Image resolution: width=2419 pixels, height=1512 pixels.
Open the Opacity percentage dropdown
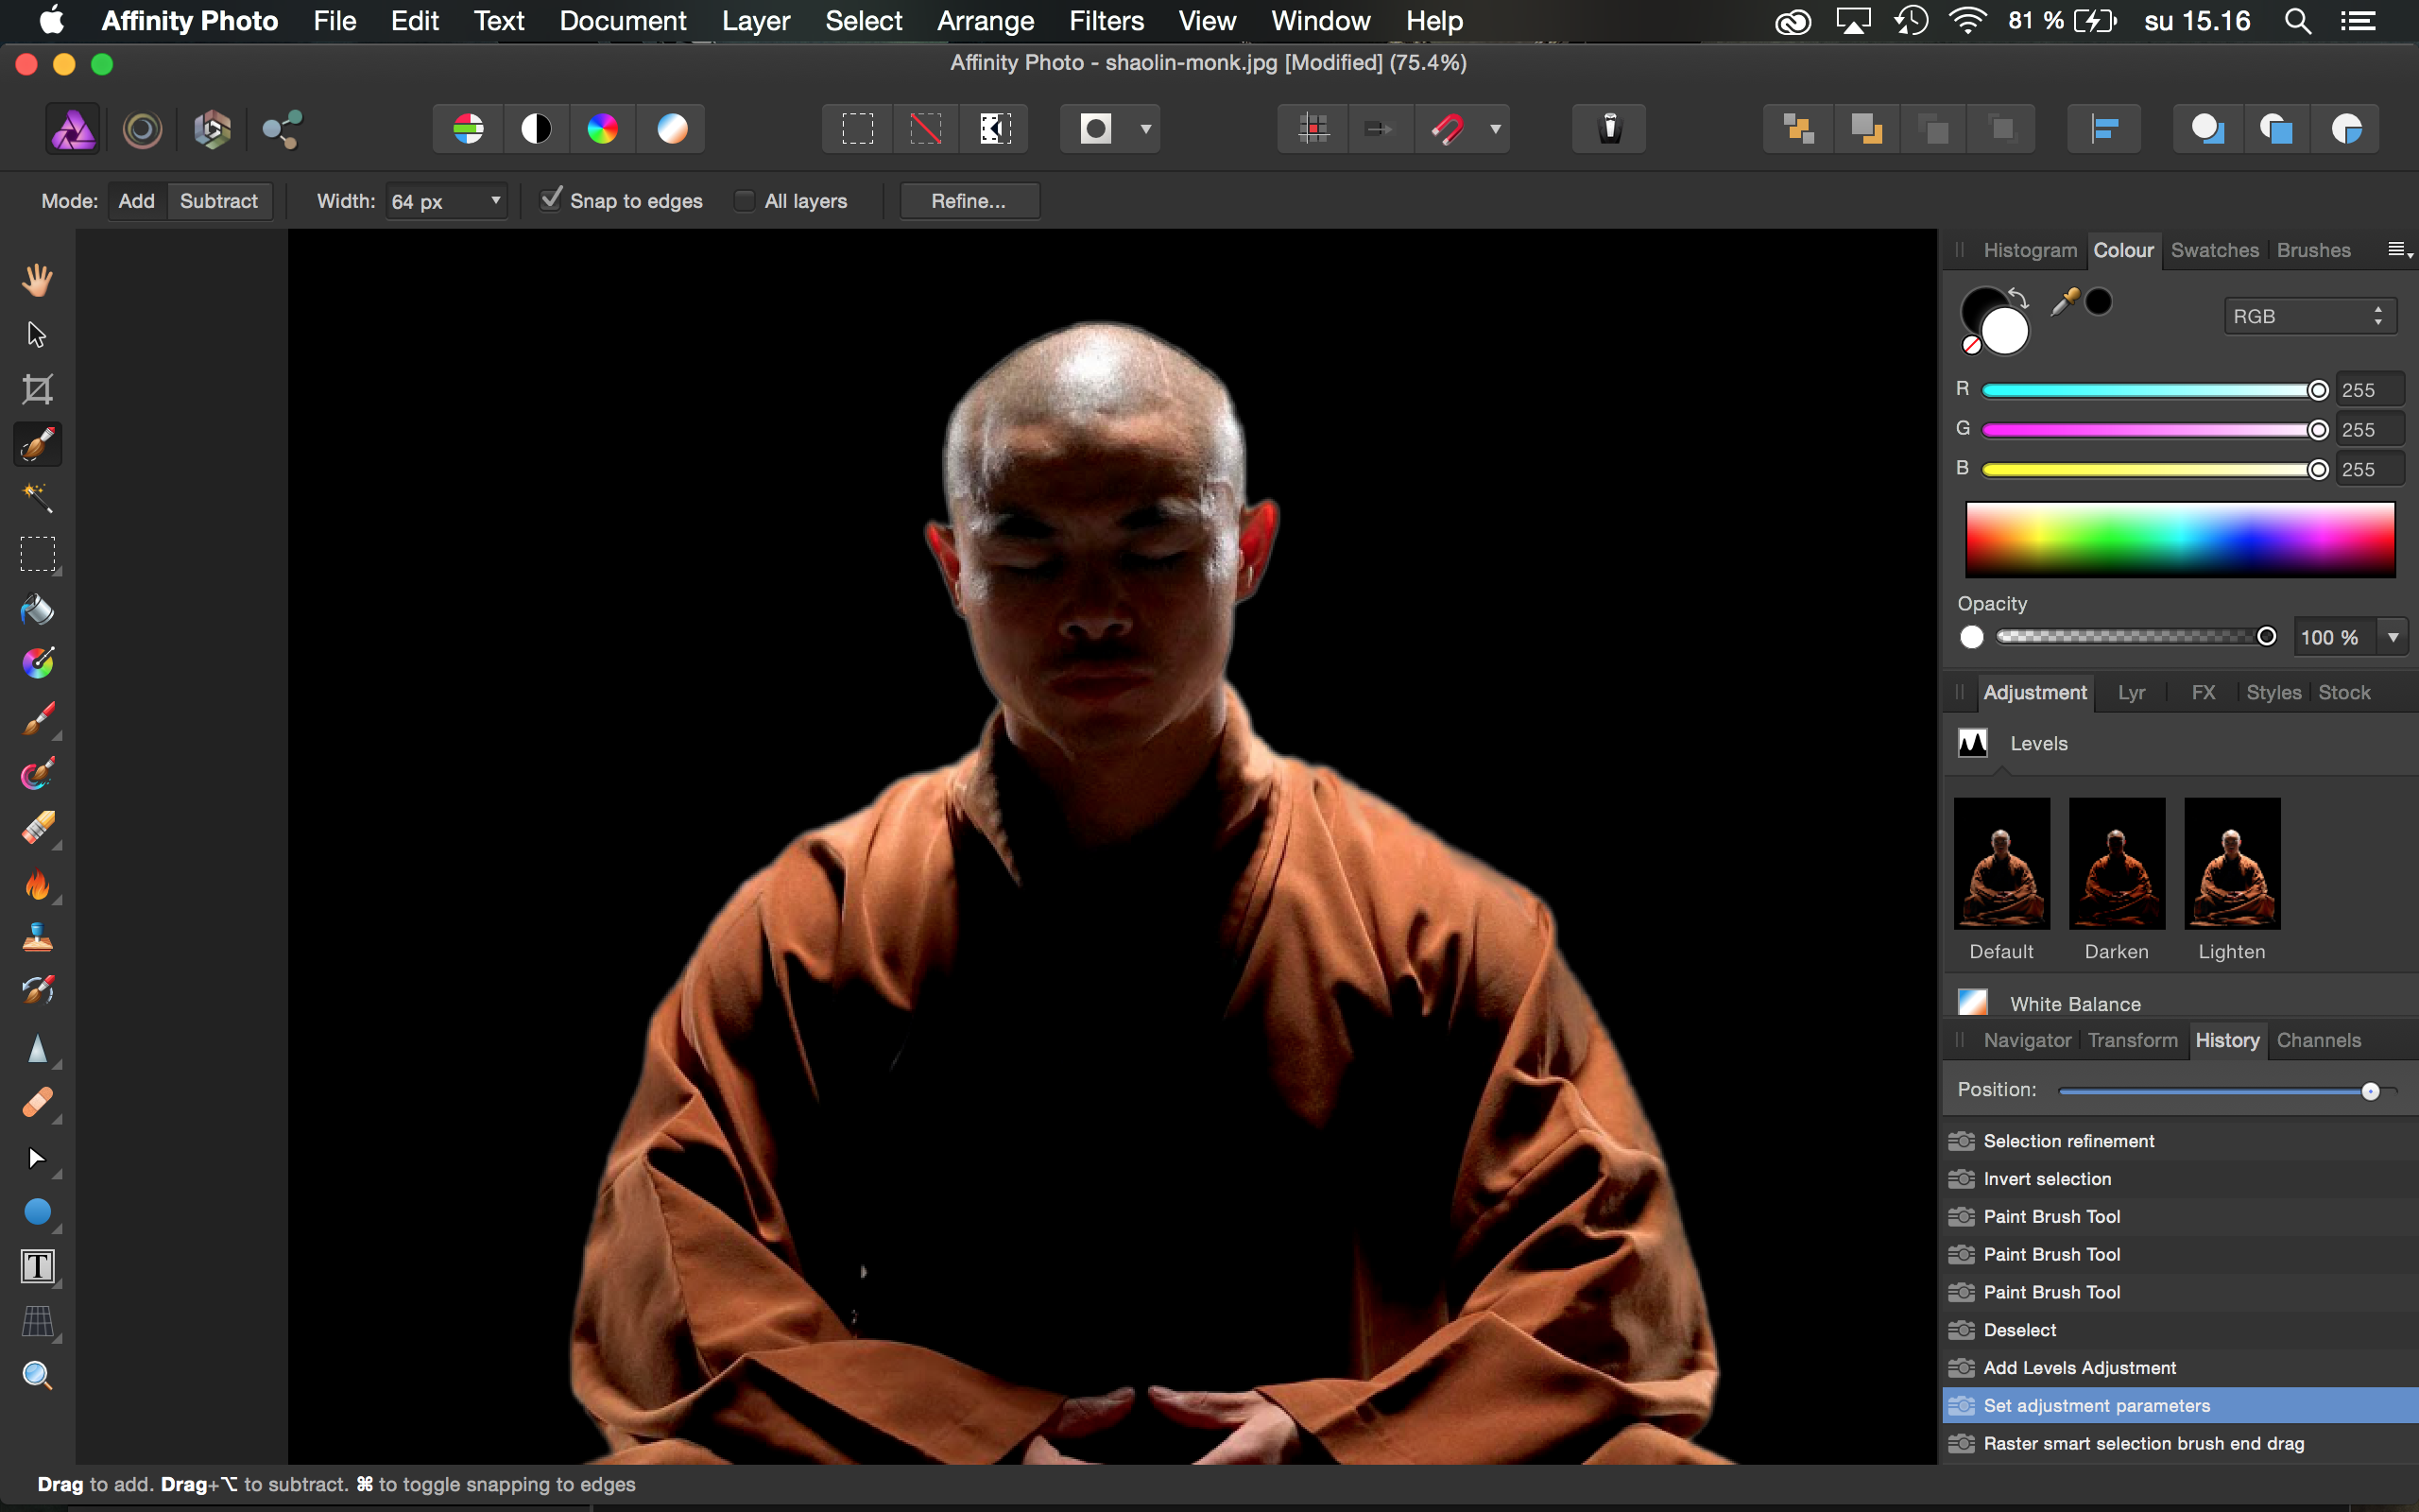pos(2393,637)
